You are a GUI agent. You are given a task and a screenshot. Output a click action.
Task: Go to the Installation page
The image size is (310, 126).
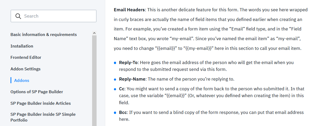22,46
